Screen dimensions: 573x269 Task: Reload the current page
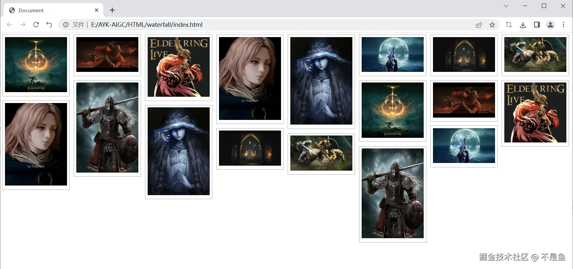tap(36, 25)
